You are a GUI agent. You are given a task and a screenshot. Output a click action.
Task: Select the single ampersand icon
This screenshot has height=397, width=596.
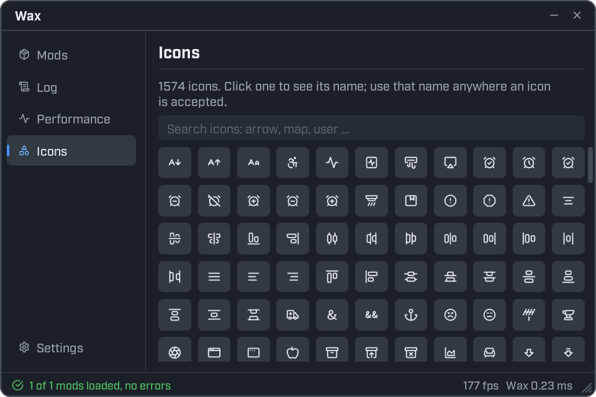tap(332, 314)
